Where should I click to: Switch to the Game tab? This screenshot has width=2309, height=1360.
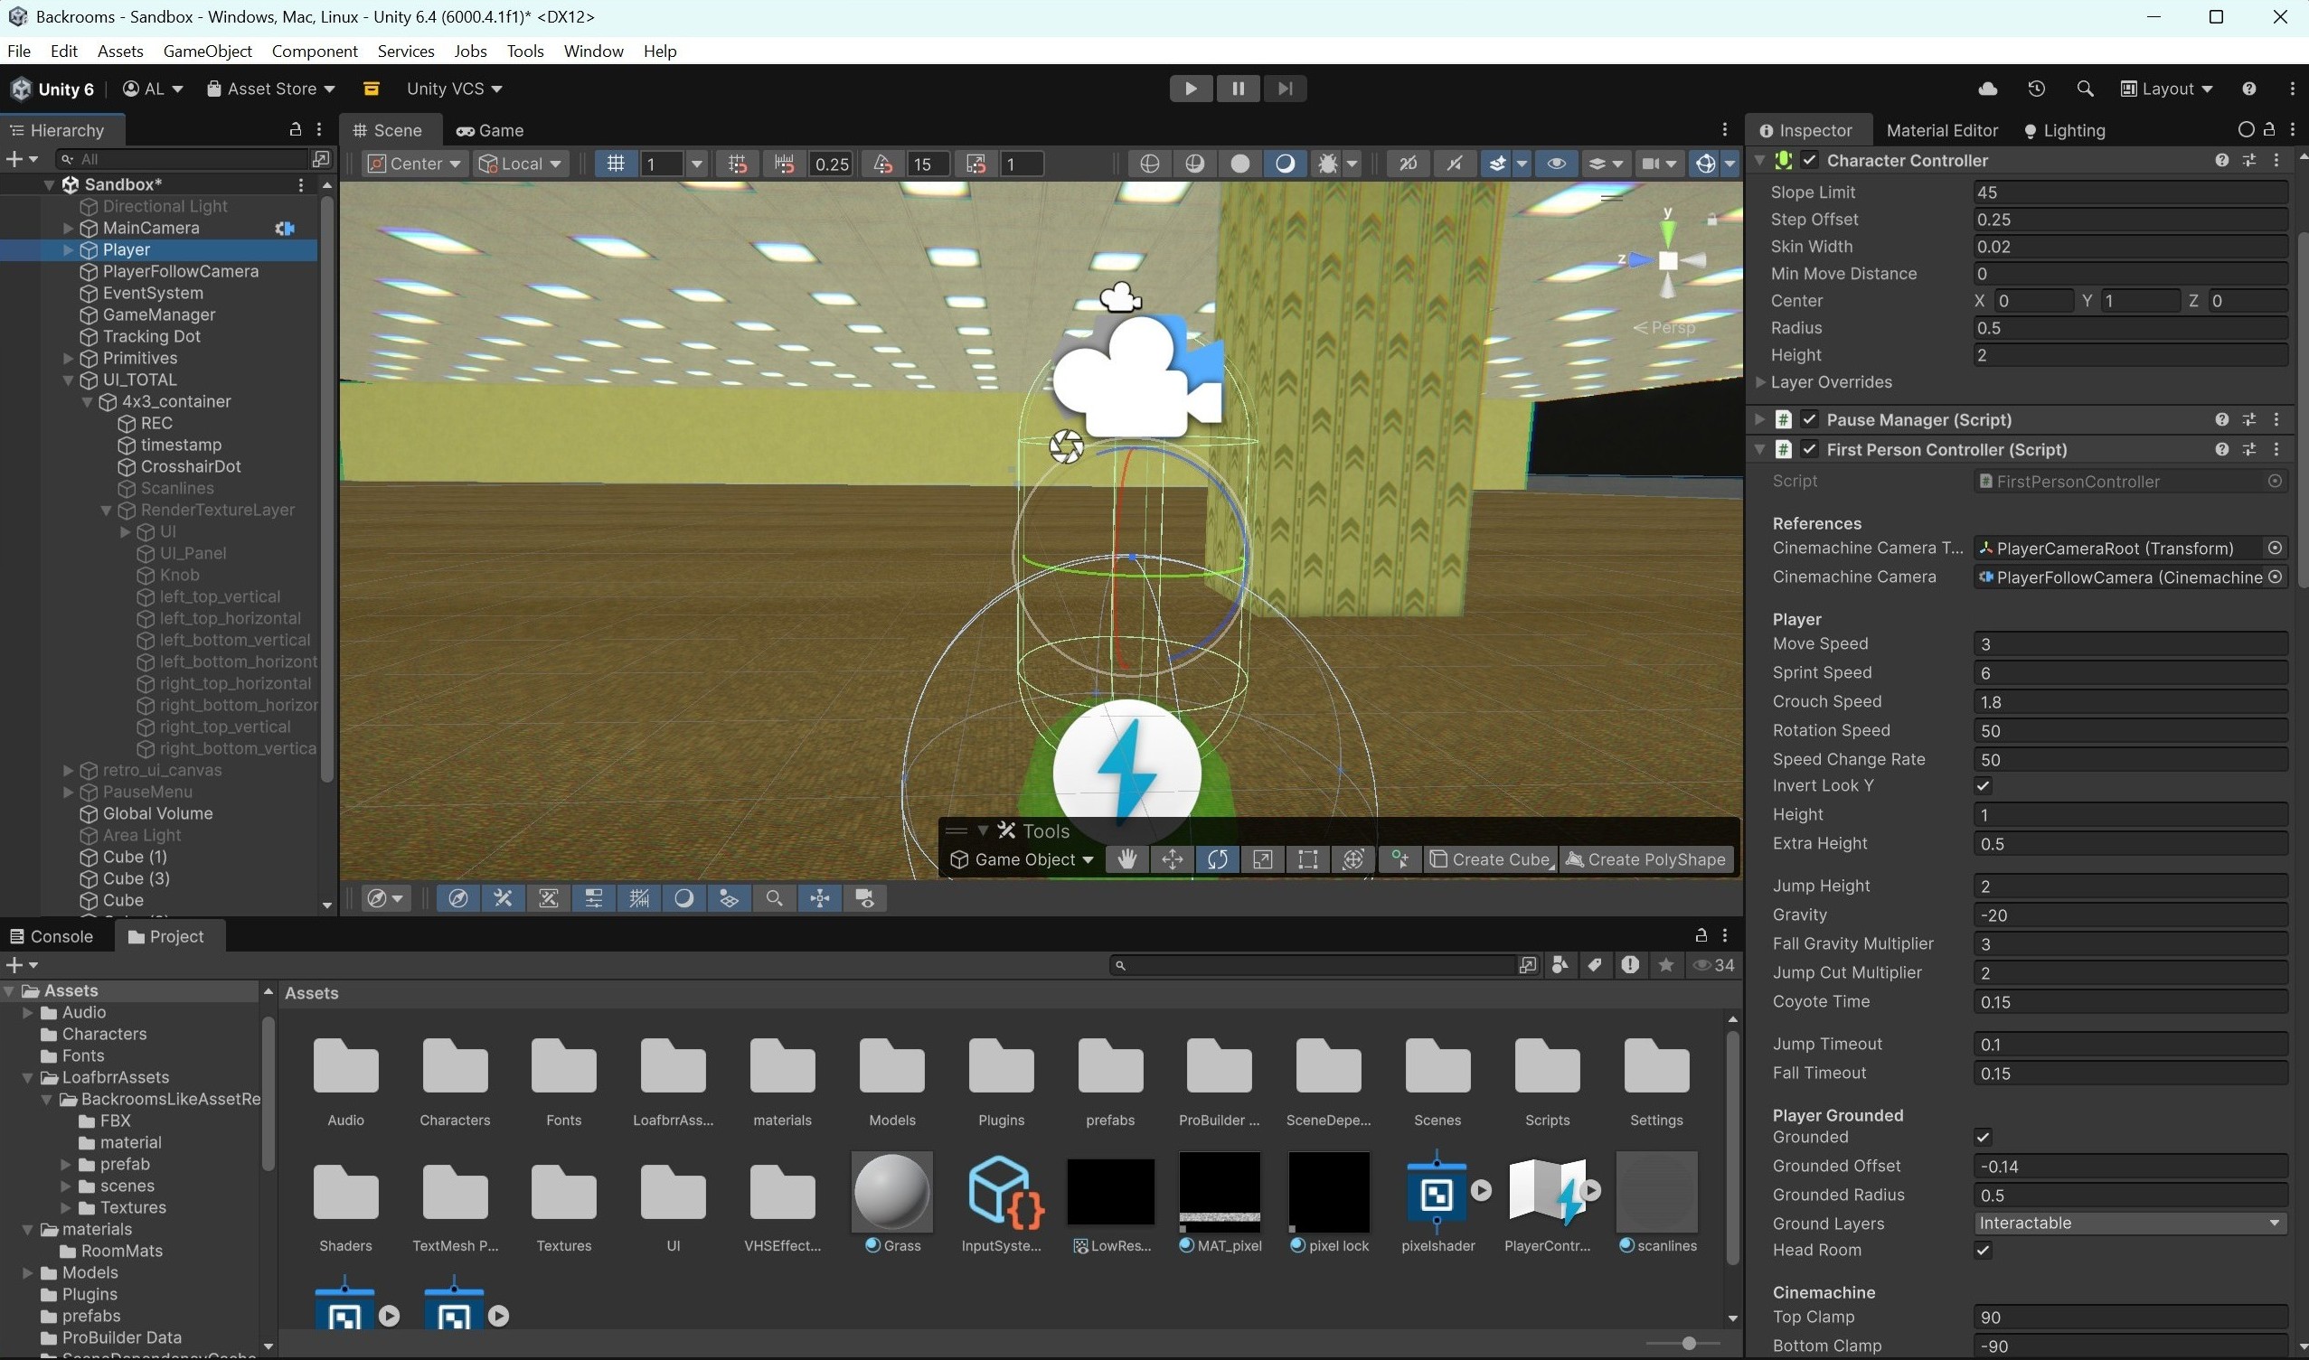point(489,130)
